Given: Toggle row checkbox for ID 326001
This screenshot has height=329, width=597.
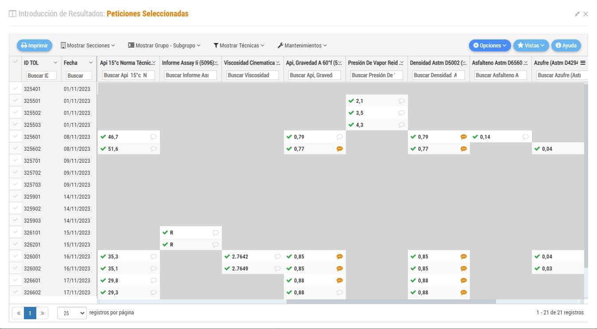Looking at the screenshot, I should coord(16,256).
